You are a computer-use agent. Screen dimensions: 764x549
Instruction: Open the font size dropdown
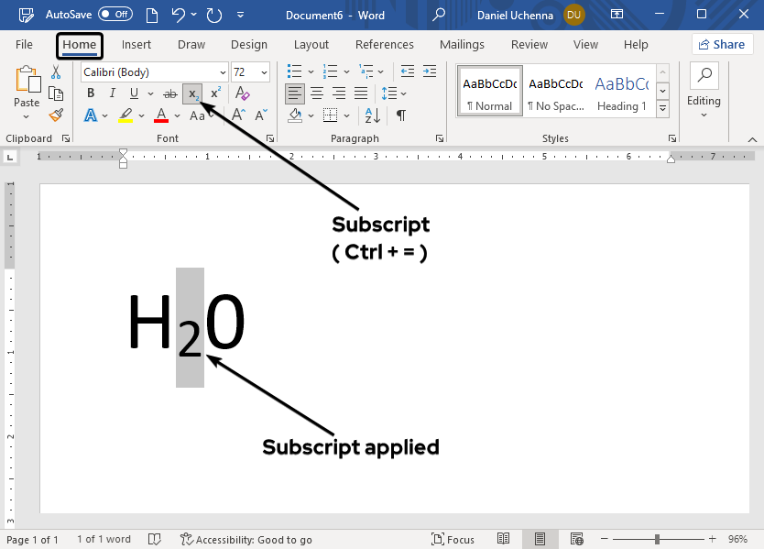pos(265,72)
